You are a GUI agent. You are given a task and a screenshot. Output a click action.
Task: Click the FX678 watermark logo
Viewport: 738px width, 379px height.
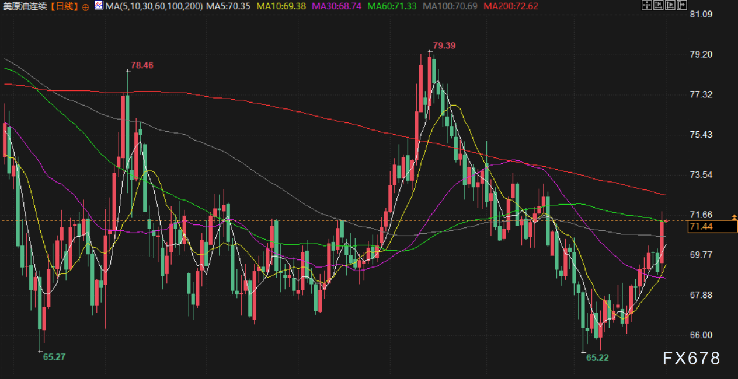pos(691,358)
